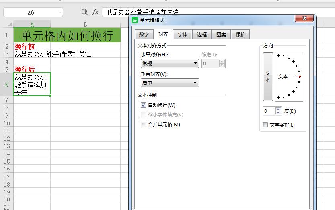The image size is (335, 210).
Task: Open the 水平对齐 dropdown showing 常规
Action: point(170,64)
